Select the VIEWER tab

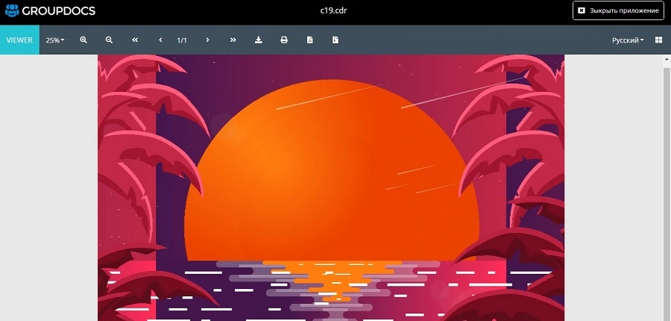click(x=19, y=40)
